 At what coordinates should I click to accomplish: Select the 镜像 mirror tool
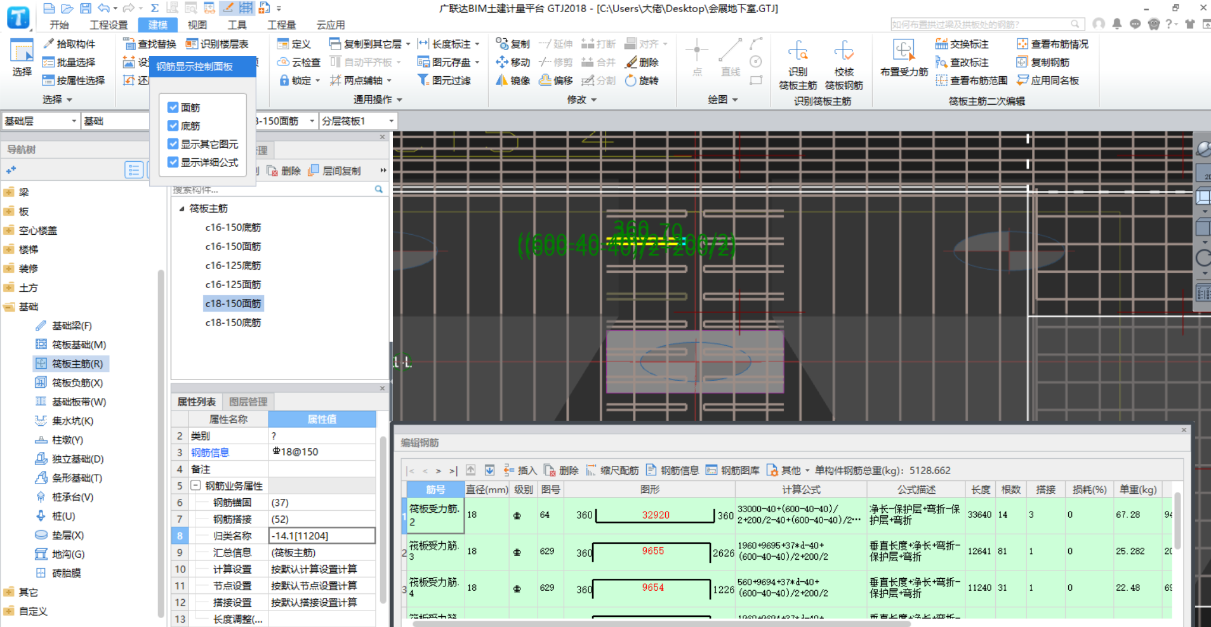pyautogui.click(x=513, y=81)
